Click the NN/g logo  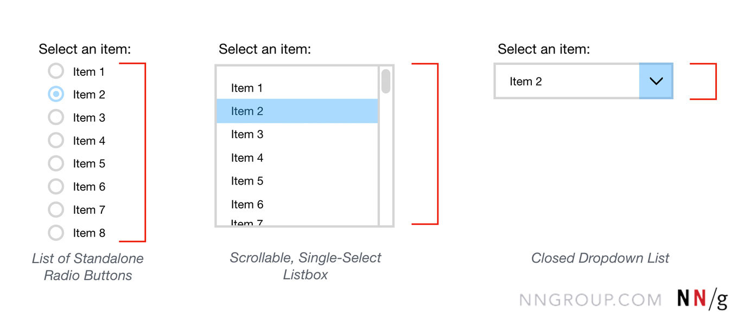pyautogui.click(x=702, y=299)
